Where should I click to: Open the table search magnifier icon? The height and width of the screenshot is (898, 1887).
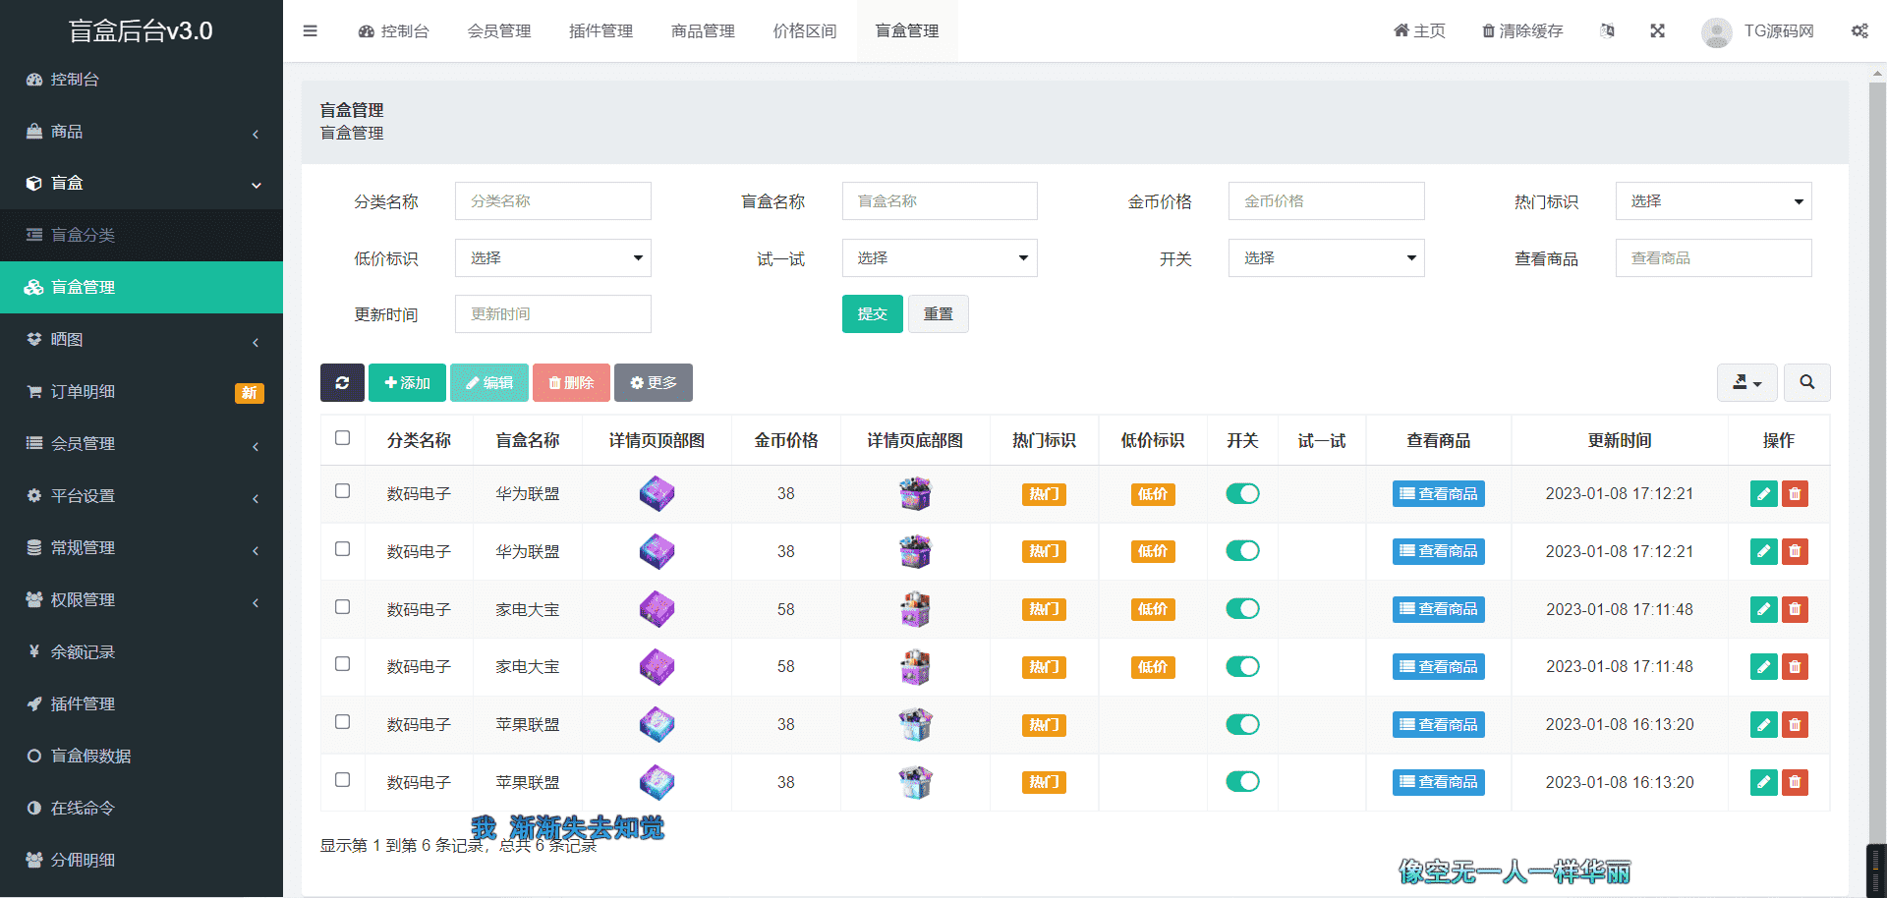click(x=1806, y=382)
